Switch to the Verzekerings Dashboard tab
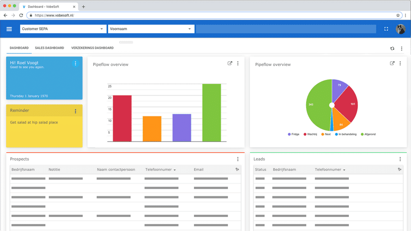This screenshot has height=231, width=411. [92, 48]
